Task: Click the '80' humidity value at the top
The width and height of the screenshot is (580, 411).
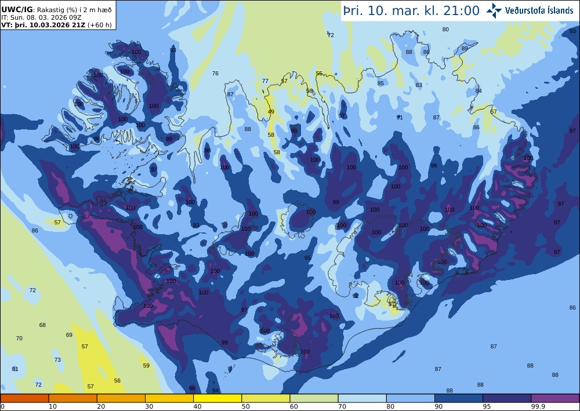Action: (x=445, y=30)
